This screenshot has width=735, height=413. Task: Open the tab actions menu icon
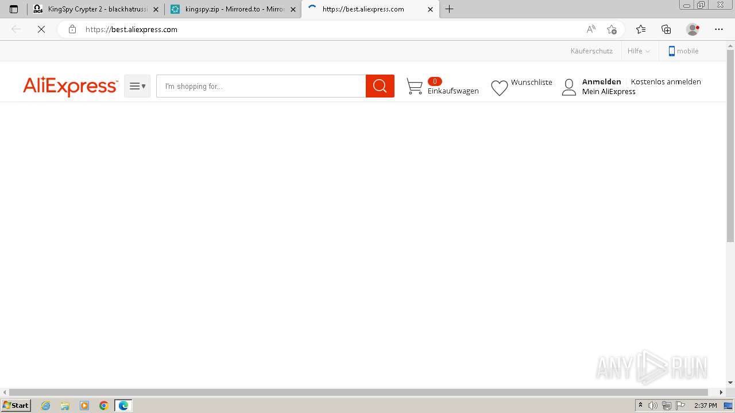point(14,9)
